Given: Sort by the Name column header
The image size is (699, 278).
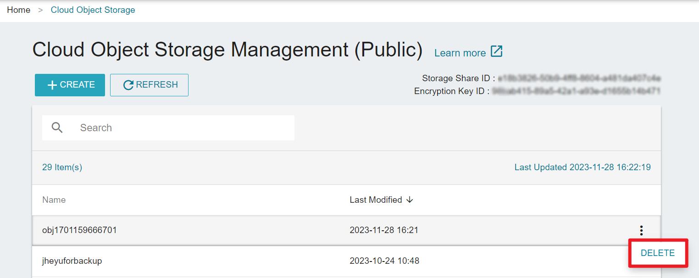Looking at the screenshot, I should 54,200.
